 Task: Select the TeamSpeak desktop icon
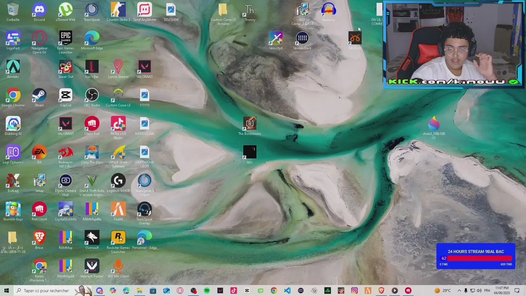(x=92, y=12)
